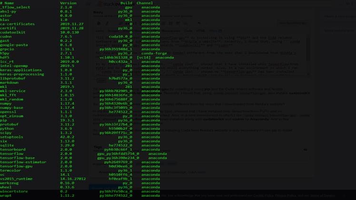Toggle bold formatting in editor toolbar

pyautogui.click(x=99, y=23)
